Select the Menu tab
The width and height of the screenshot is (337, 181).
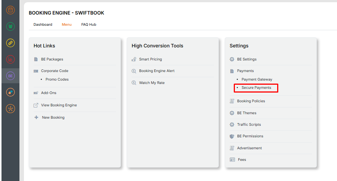pyautogui.click(x=67, y=25)
